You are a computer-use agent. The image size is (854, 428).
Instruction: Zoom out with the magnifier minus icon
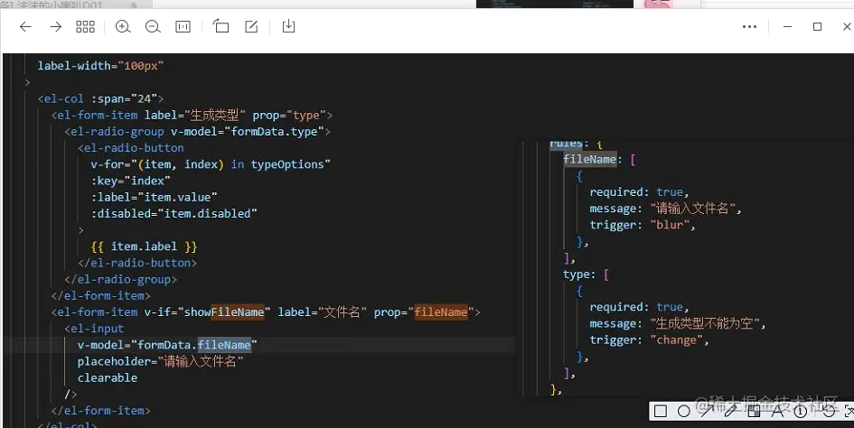[x=153, y=27]
